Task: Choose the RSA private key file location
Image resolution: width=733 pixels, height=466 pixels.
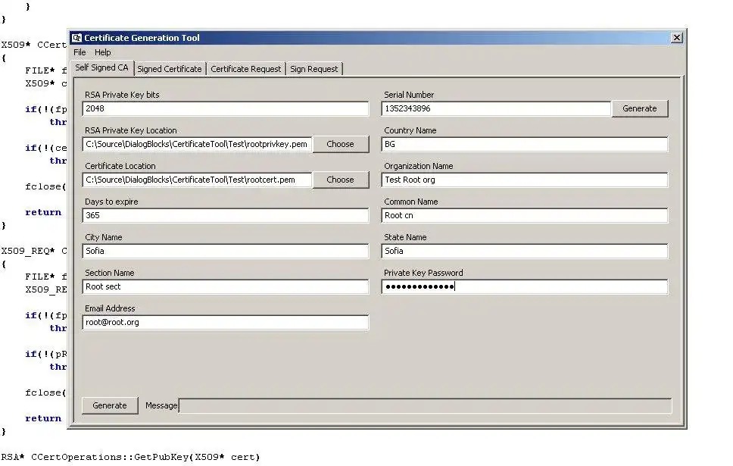Action: [340, 144]
